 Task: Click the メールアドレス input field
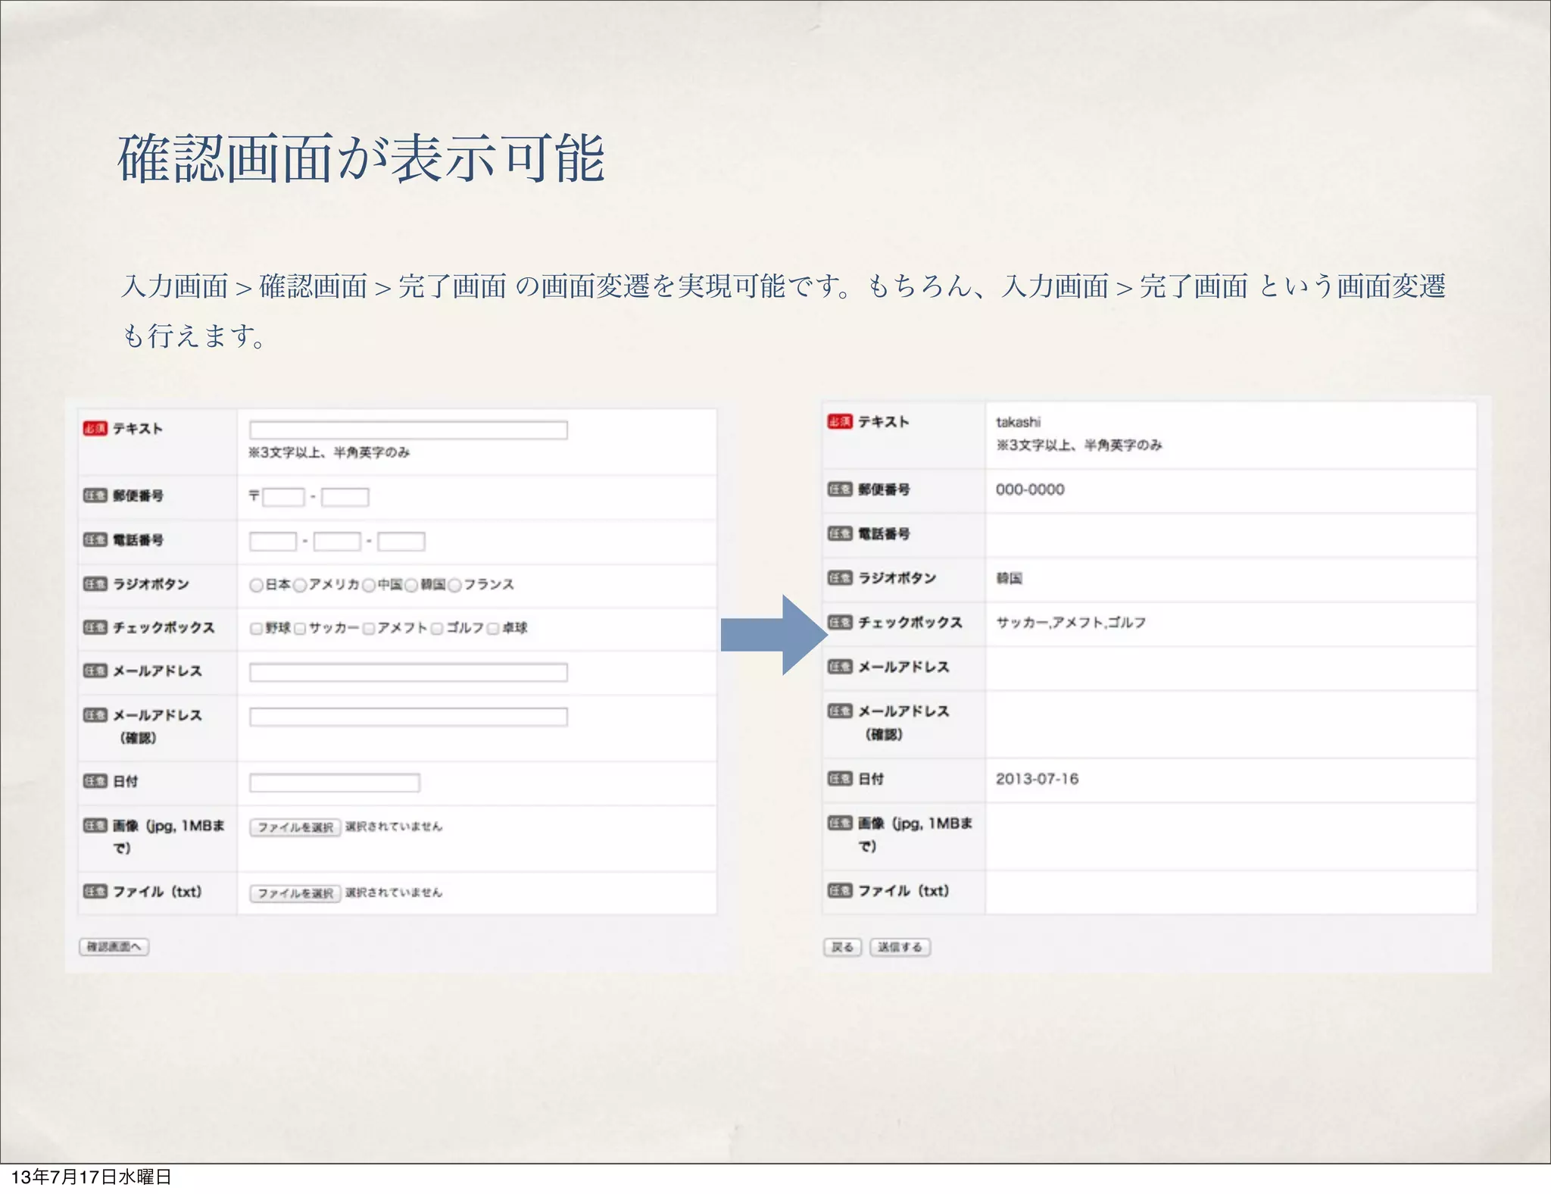tap(408, 672)
